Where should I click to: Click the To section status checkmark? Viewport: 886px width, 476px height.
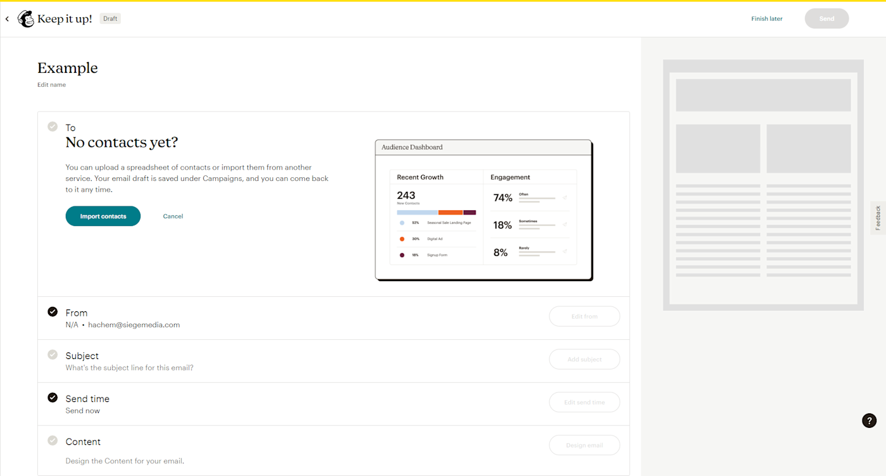pos(53,127)
